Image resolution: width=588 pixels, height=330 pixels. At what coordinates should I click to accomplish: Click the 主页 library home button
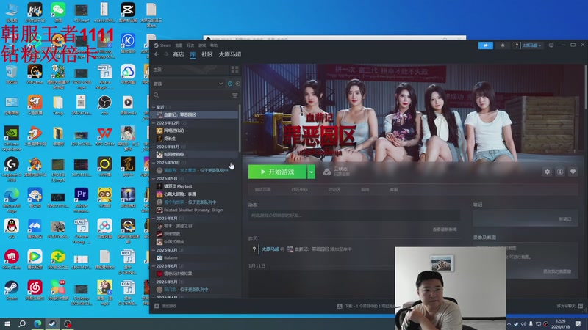pos(190,70)
